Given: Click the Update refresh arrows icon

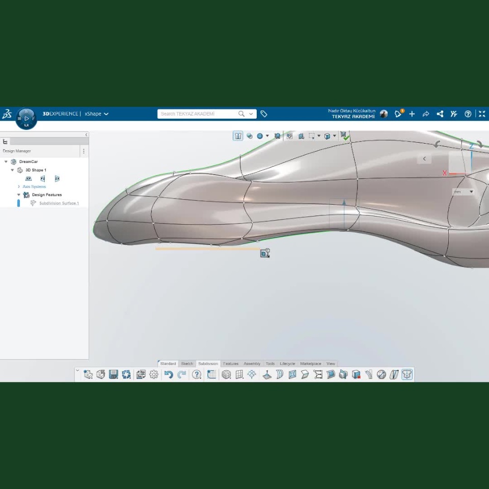Looking at the screenshot, I should 126,374.
